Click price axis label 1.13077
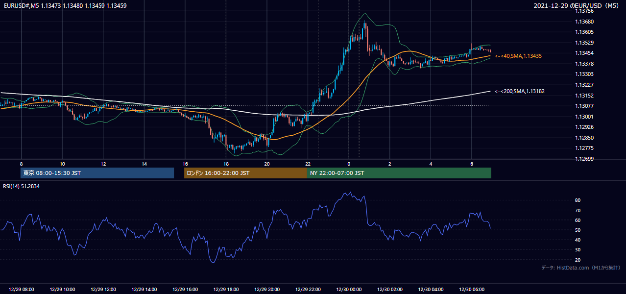 coord(584,106)
